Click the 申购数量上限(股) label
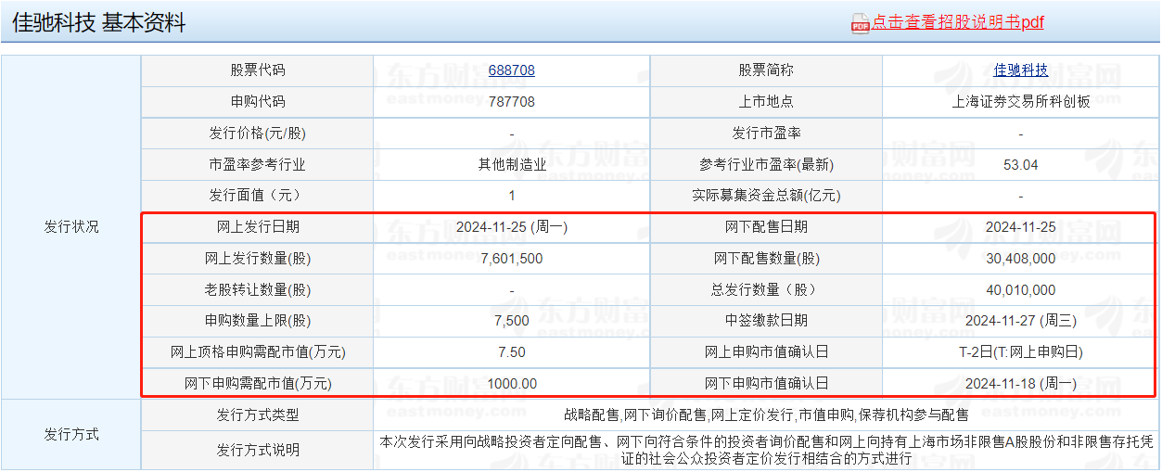The height and width of the screenshot is (472, 1162). (x=258, y=321)
